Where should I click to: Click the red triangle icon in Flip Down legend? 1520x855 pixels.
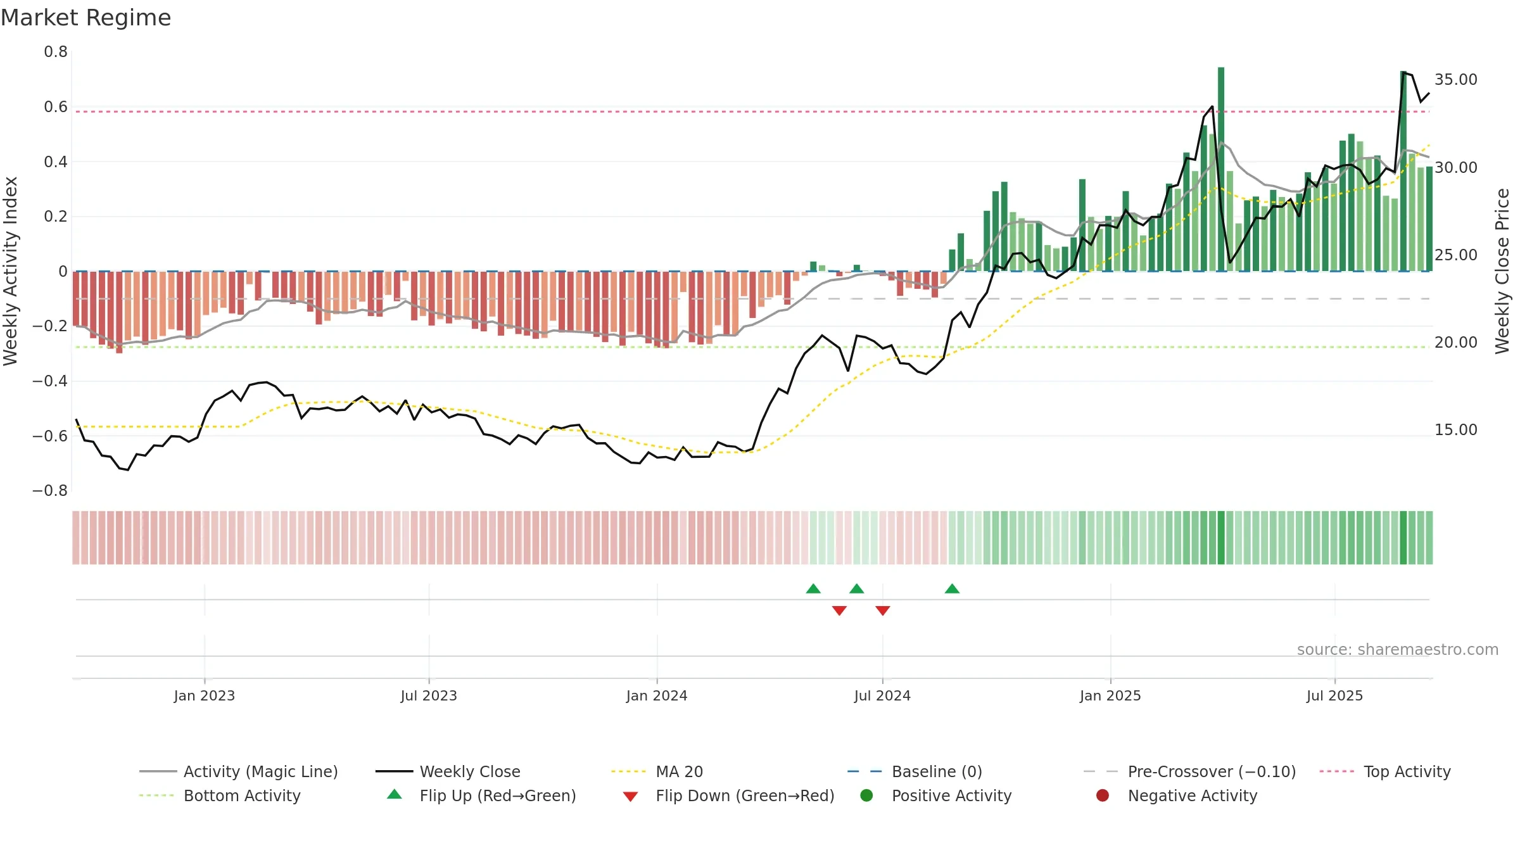(x=630, y=797)
